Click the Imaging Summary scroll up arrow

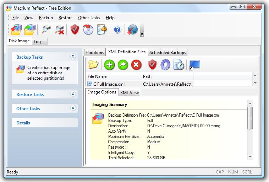tap(250, 103)
